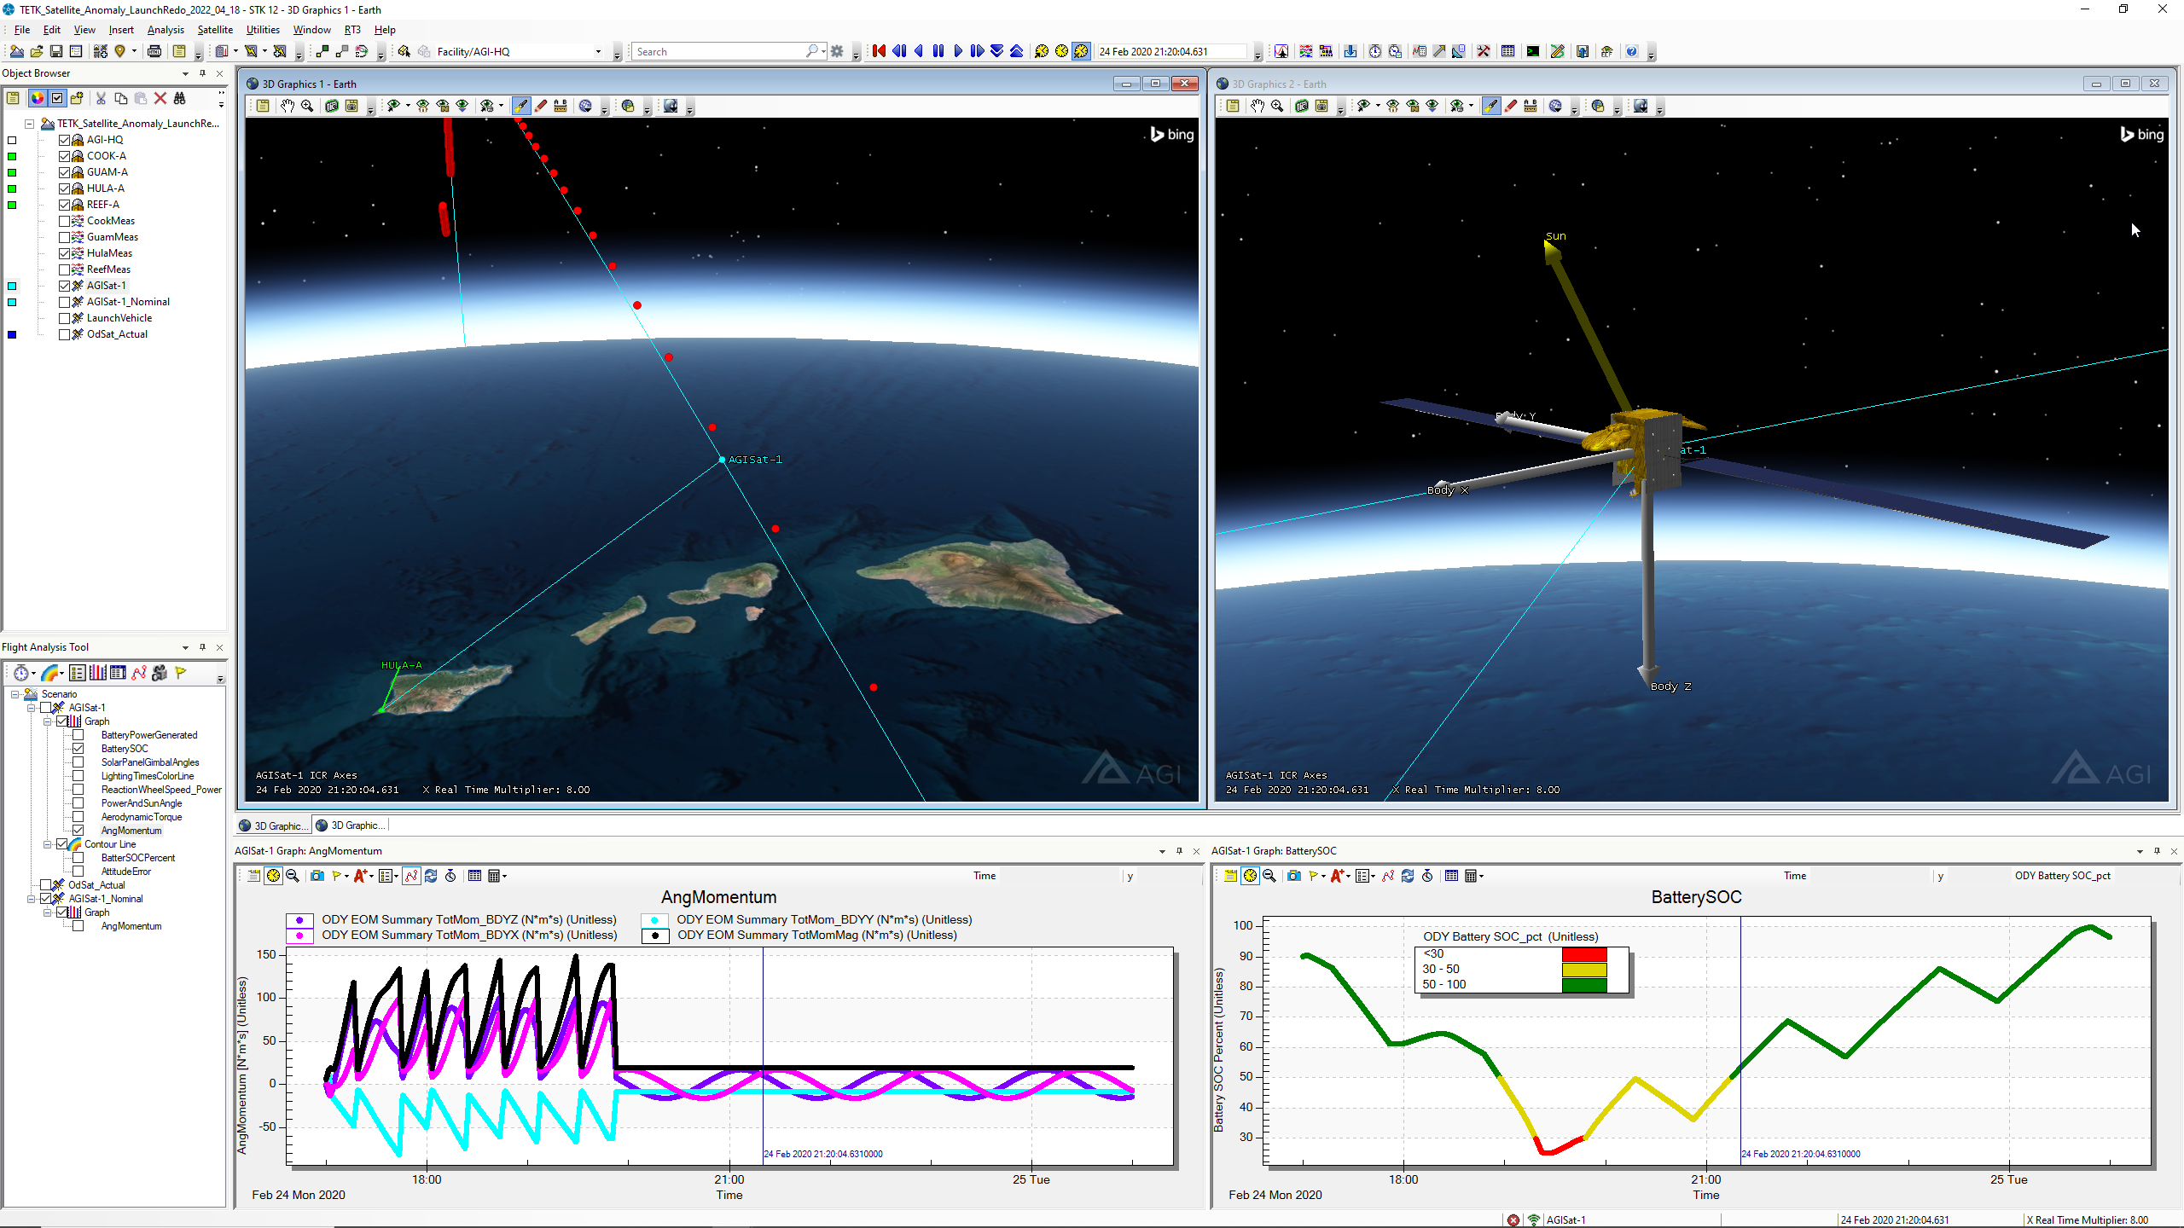This screenshot has width=2184, height=1228.
Task: Open the Facility/AGI-HQ selector dropdown
Action: [600, 51]
